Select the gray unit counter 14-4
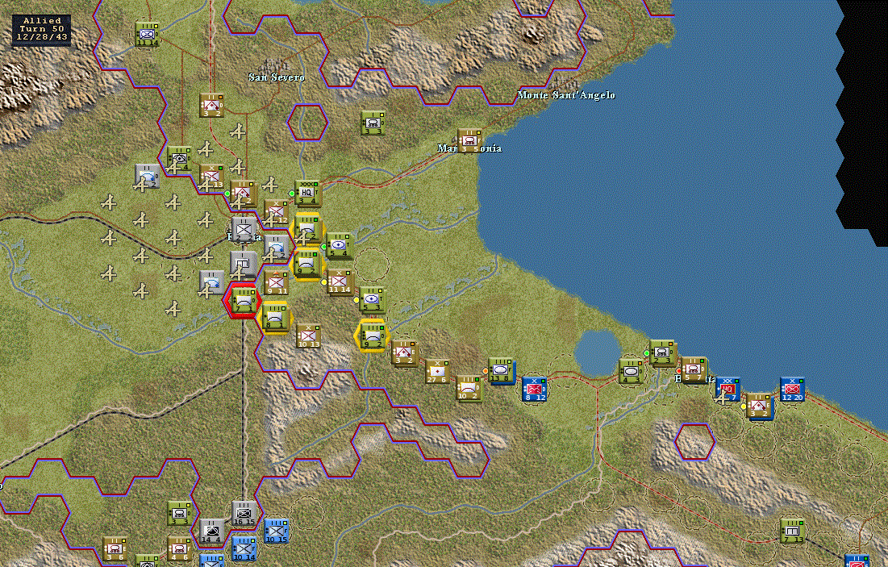This screenshot has width=888, height=567. 212,531
